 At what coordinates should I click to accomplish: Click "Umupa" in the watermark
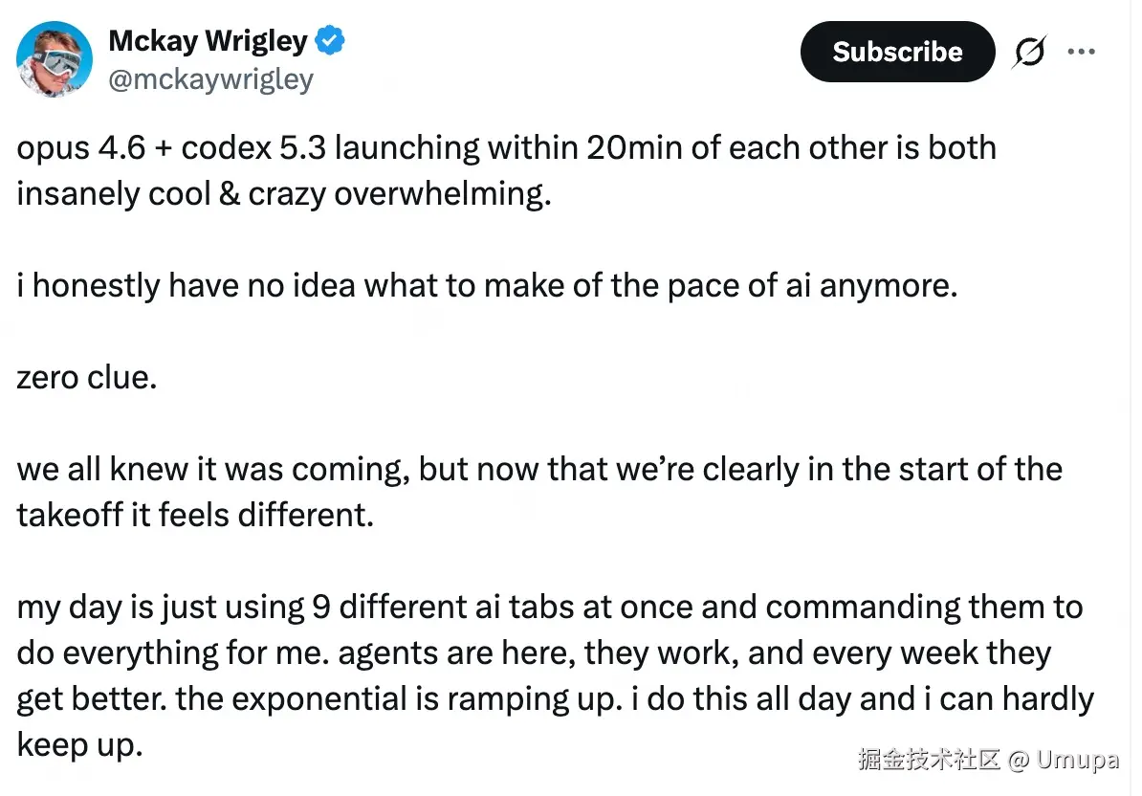click(x=1078, y=761)
